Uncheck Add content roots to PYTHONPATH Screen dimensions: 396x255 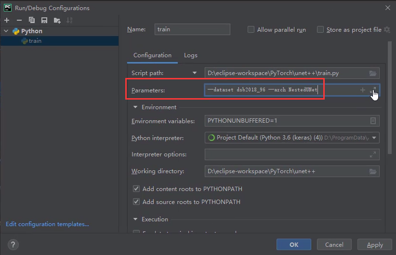[136, 189]
